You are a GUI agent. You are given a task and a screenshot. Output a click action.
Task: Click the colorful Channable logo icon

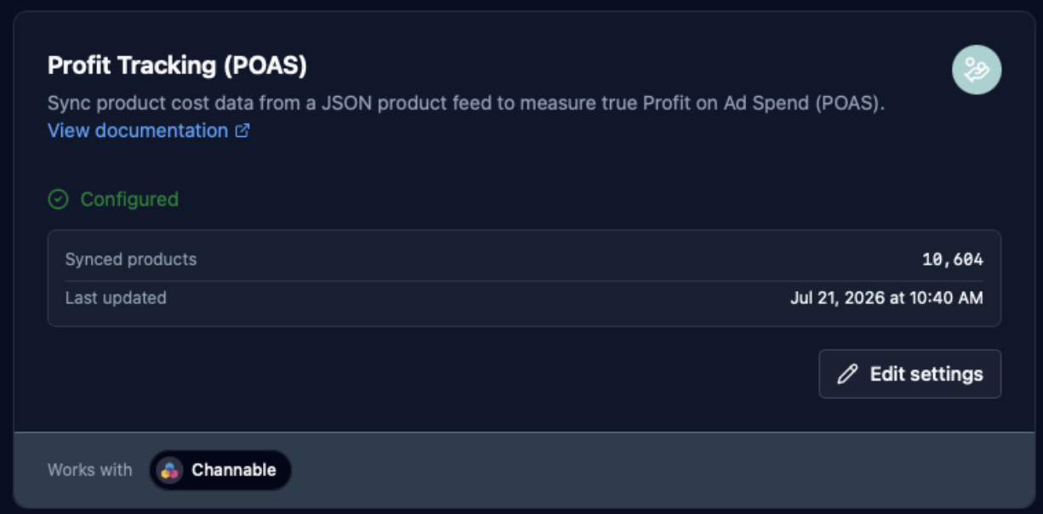170,470
